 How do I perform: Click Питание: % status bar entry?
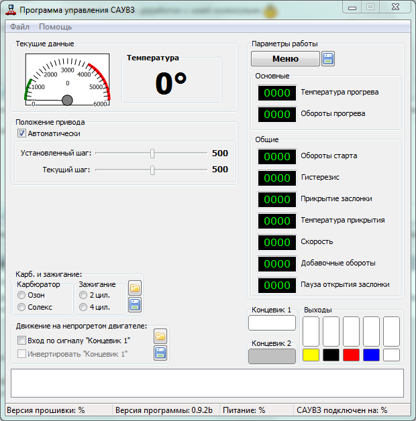244,410
